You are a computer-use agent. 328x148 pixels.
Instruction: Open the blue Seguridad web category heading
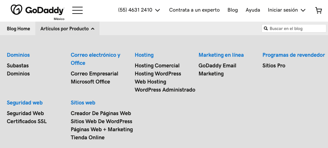point(25,103)
